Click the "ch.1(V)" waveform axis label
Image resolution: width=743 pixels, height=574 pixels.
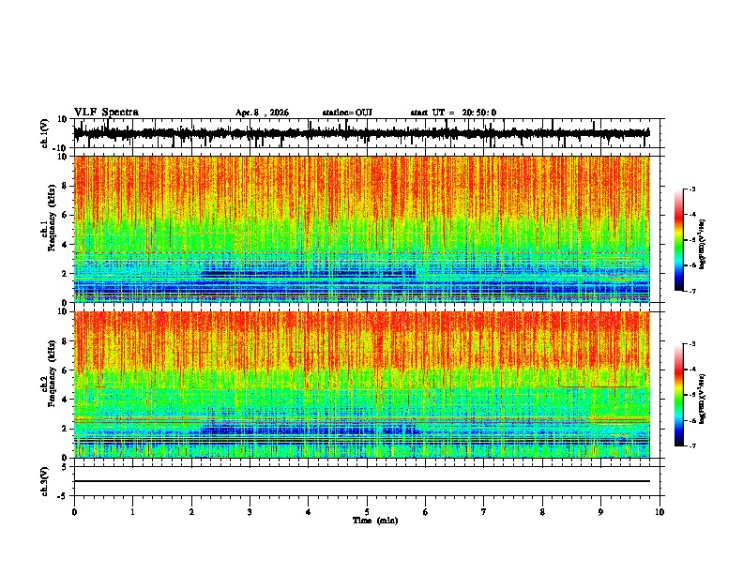pos(45,133)
